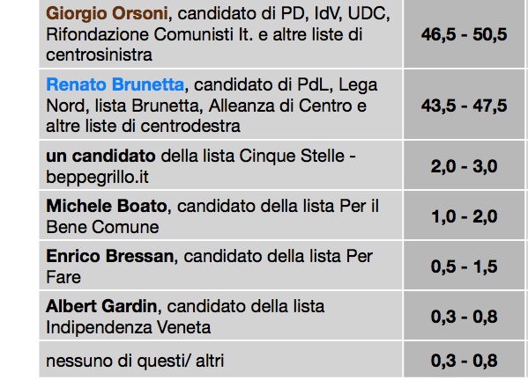Click the 'altre liste di centrodestra' text
Image resolution: width=528 pixels, height=387 pixels.
pos(143,127)
